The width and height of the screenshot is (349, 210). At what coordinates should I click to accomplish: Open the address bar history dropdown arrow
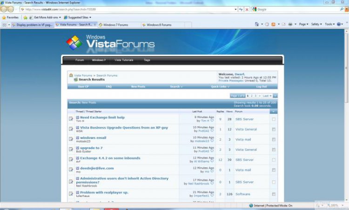[235, 9]
